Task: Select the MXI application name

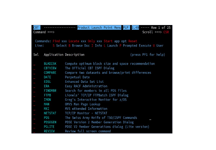Action: tap(47, 109)
